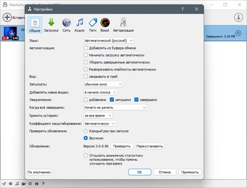Click the clock history icon in status bar
The image size is (247, 188).
tap(30, 184)
